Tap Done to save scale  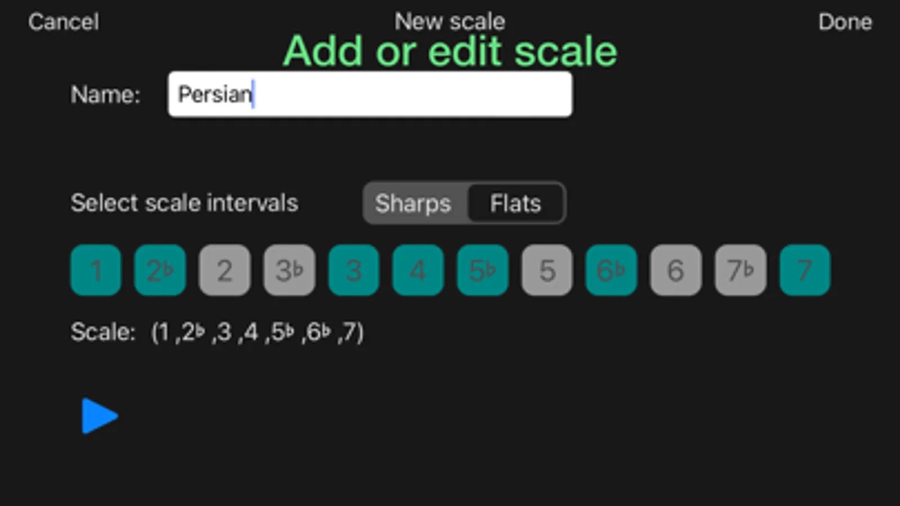click(845, 22)
